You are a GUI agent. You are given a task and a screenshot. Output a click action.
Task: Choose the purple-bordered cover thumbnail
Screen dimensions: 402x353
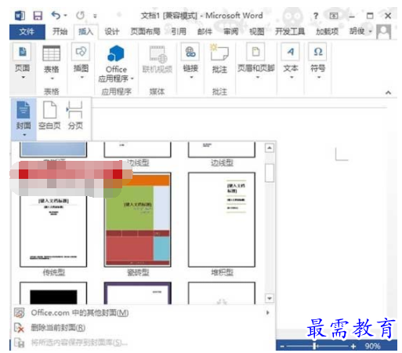[x=138, y=293]
